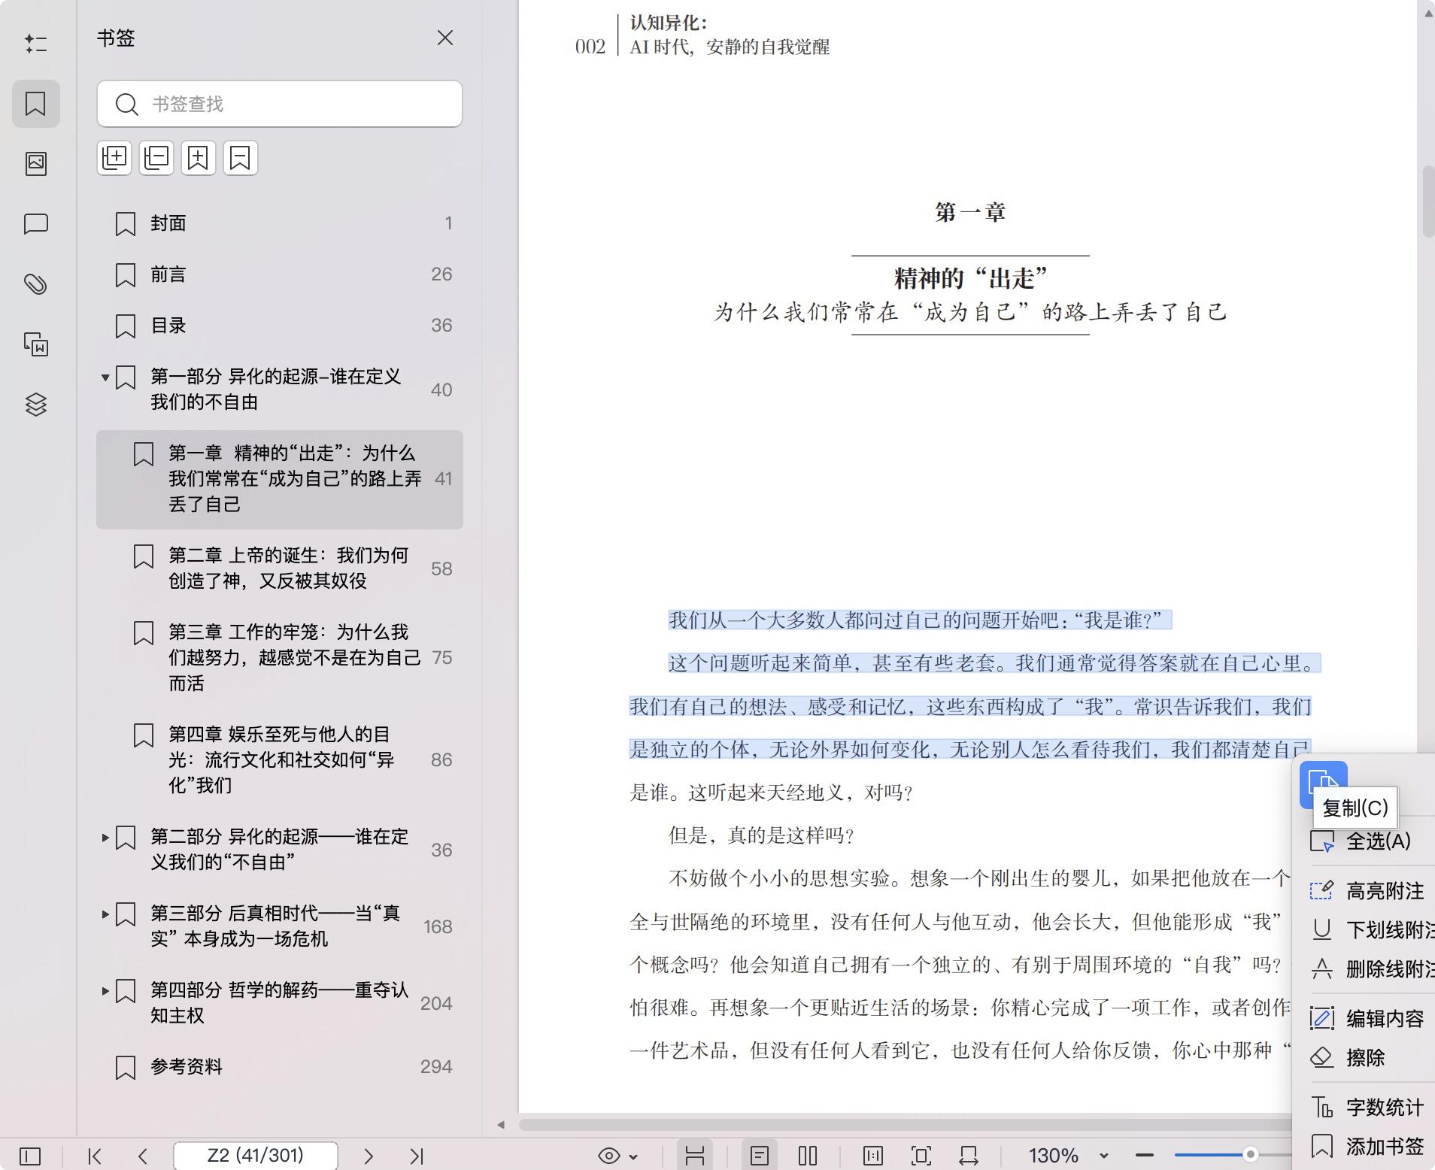Go to first page button
The width and height of the screenshot is (1435, 1170).
tap(95, 1156)
